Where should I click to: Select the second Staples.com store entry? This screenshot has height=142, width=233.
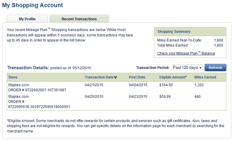19,97
